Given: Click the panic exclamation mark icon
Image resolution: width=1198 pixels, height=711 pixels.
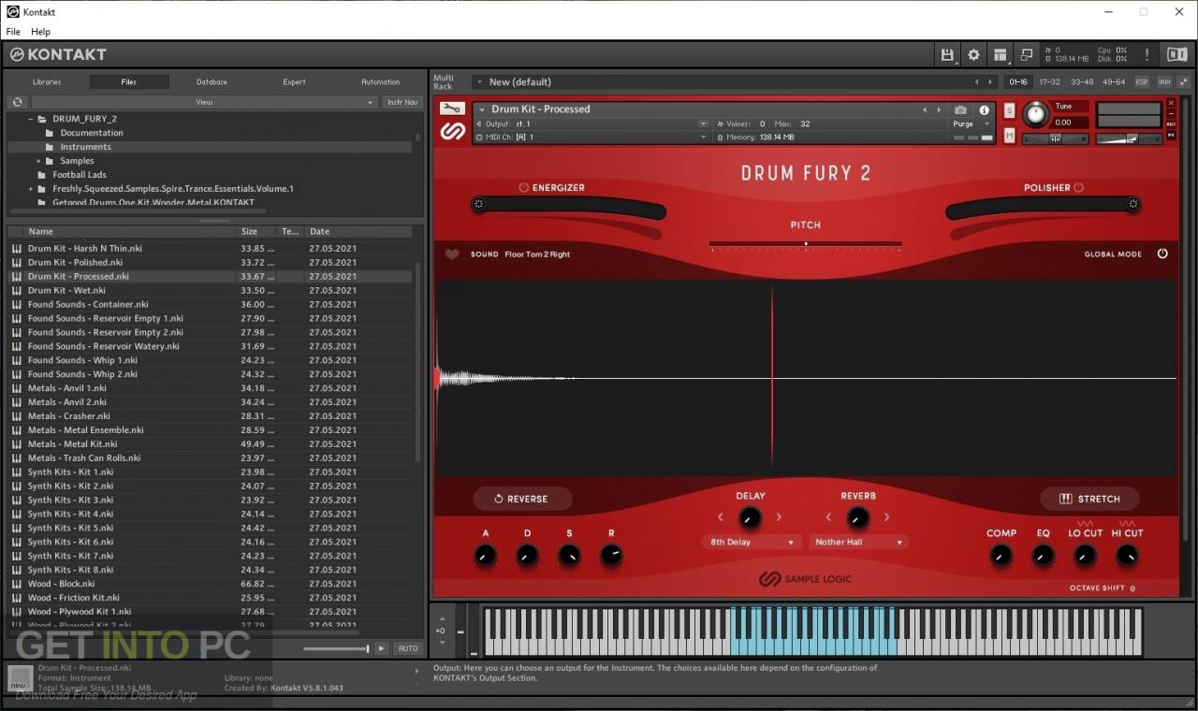Looking at the screenshot, I should click(x=1148, y=54).
